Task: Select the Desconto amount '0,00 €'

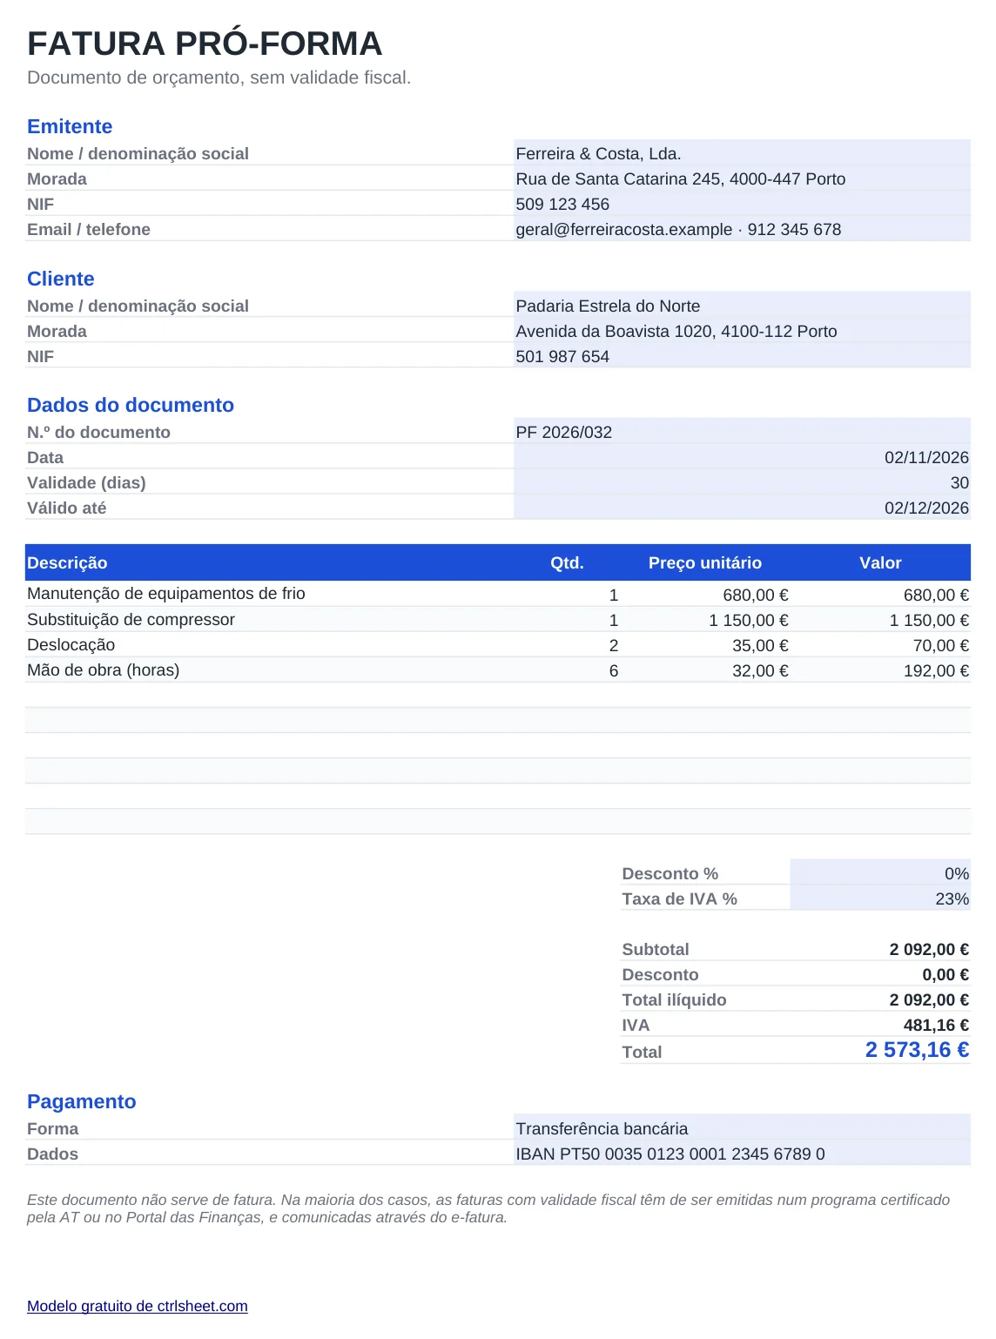Action: (x=946, y=974)
